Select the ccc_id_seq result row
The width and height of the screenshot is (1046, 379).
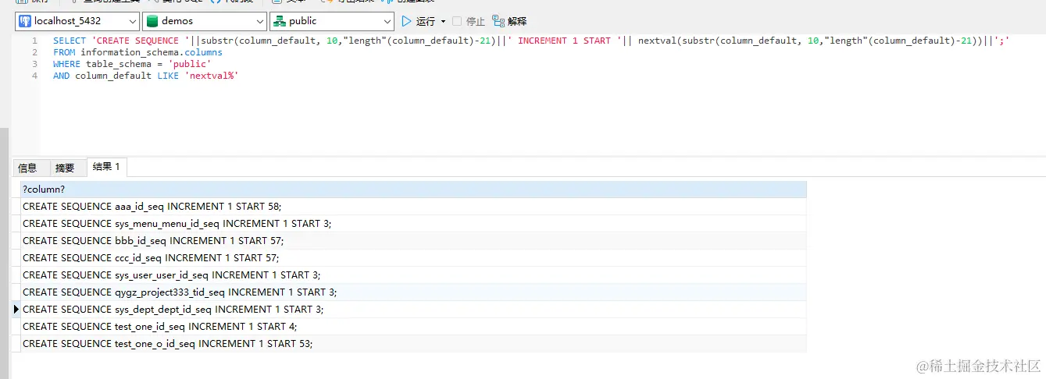(x=413, y=258)
